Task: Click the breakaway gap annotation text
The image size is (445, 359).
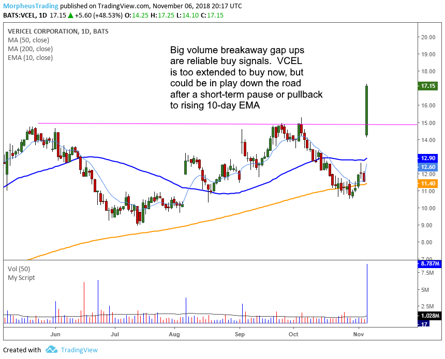Action: 246,77
